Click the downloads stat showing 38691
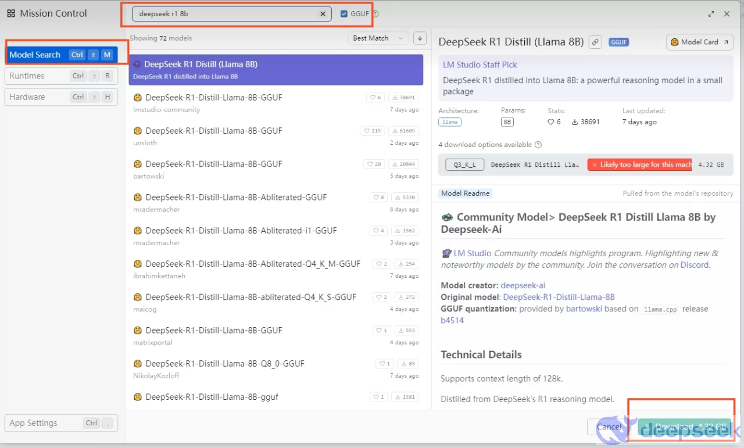Viewport: 744px width, 448px height. [x=586, y=122]
